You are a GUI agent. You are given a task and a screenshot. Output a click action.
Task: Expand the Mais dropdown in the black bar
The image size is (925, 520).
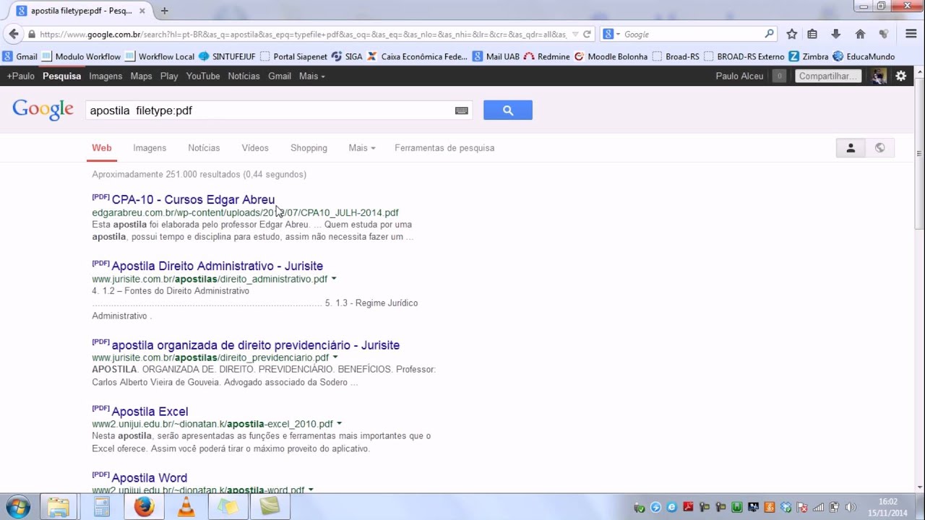(312, 76)
